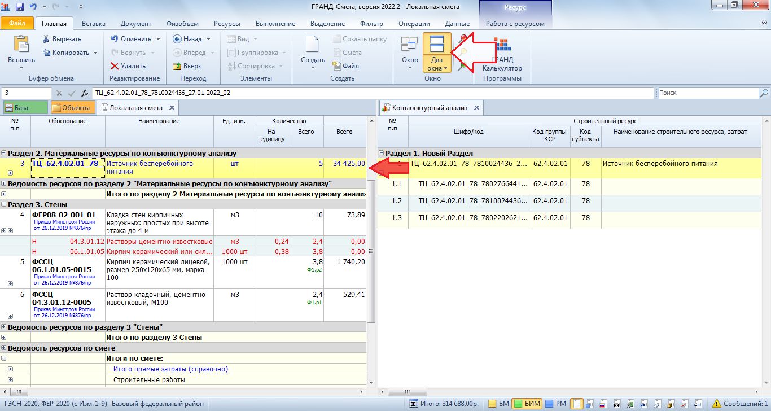Open the Копировать dropdown arrow
Viewport: 771px width, 411px height.
point(95,53)
